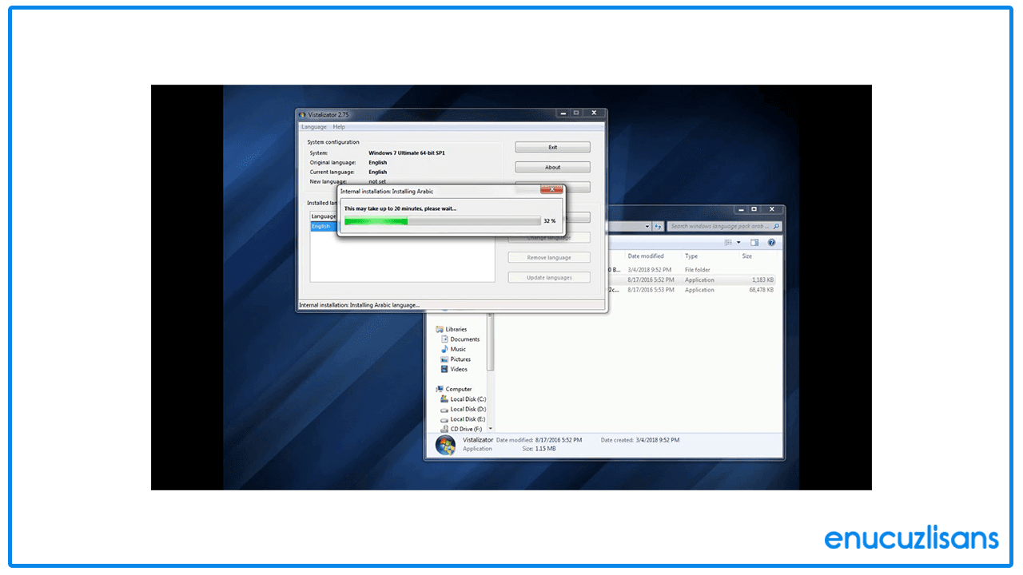This screenshot has width=1023, height=575.
Task: Click the Computer icon in navigation pane
Action: point(440,389)
